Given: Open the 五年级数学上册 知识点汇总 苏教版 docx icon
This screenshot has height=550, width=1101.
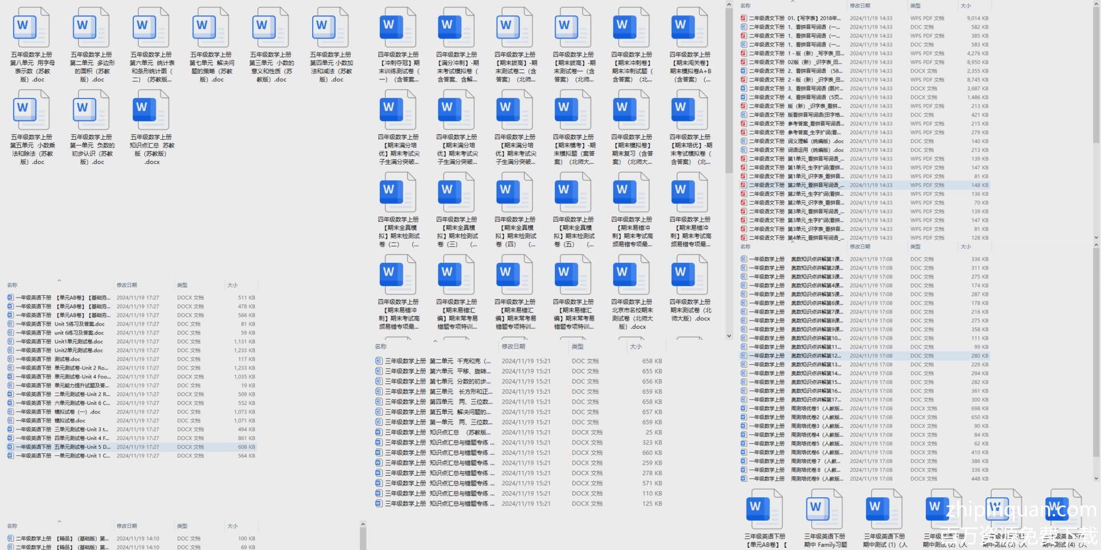Looking at the screenshot, I should 151,110.
